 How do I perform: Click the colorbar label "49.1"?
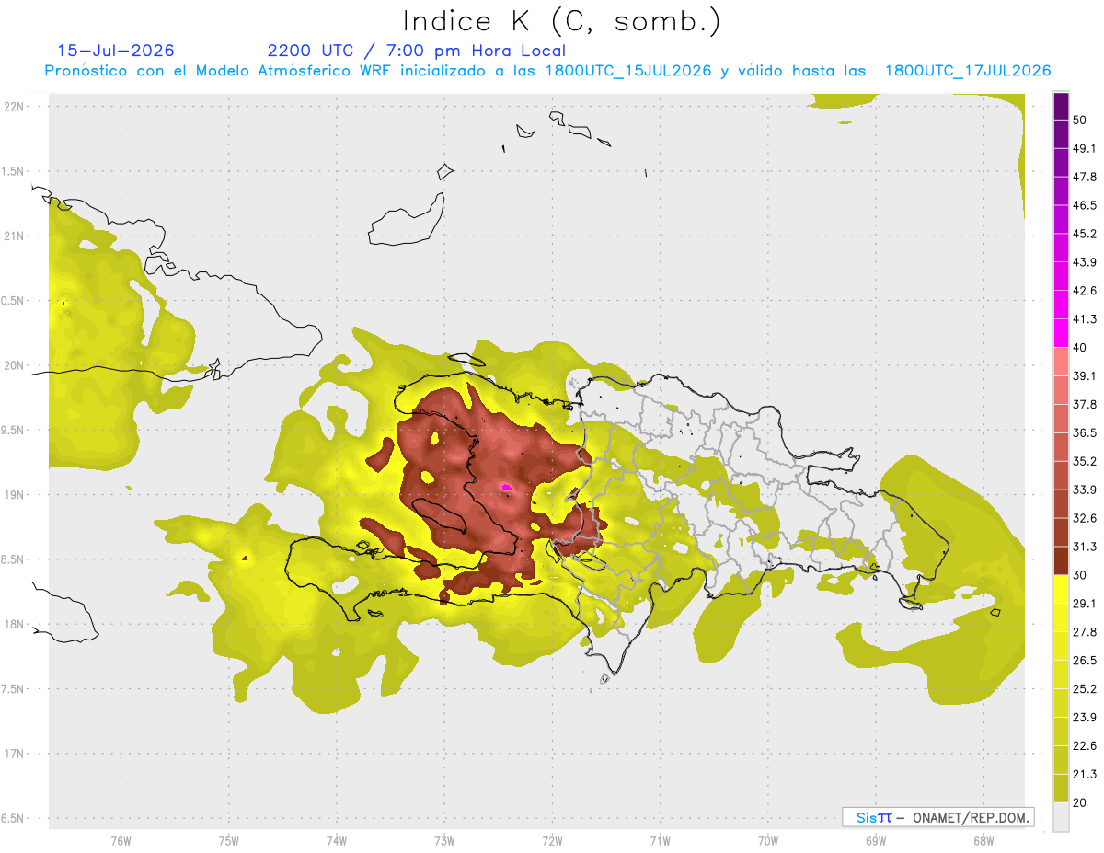point(1085,149)
